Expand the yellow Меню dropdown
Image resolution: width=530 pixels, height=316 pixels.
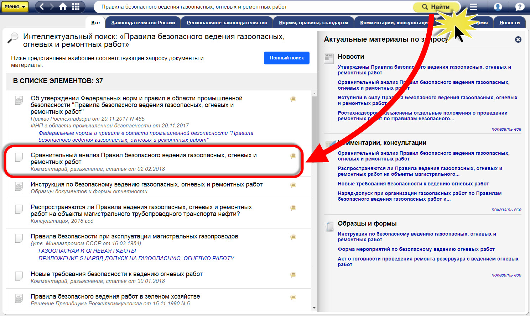point(15,7)
